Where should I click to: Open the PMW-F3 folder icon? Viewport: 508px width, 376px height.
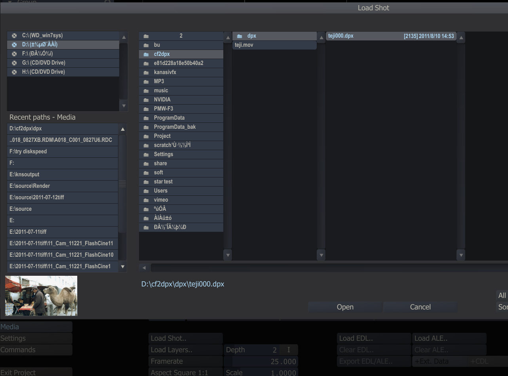pos(146,109)
